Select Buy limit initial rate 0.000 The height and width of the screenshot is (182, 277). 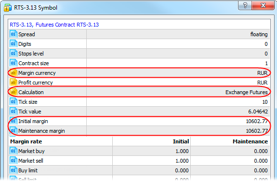click(182, 170)
